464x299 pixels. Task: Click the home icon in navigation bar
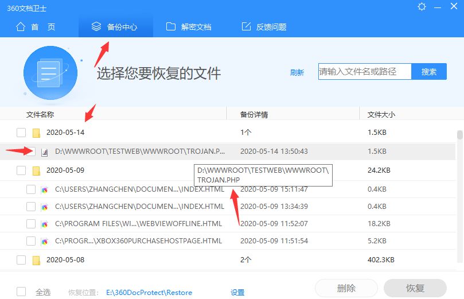21,27
